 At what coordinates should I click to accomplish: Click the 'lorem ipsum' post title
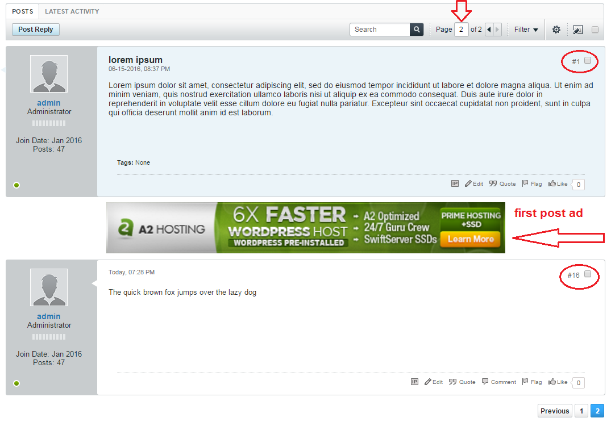tap(135, 60)
